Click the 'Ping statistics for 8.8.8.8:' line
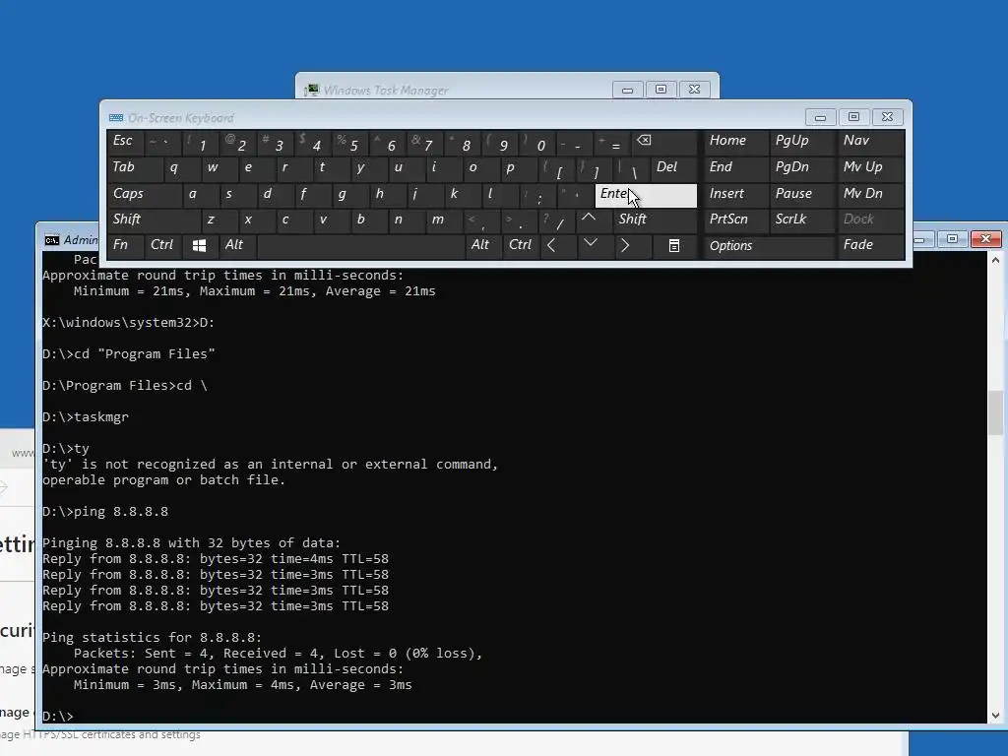 (153, 638)
